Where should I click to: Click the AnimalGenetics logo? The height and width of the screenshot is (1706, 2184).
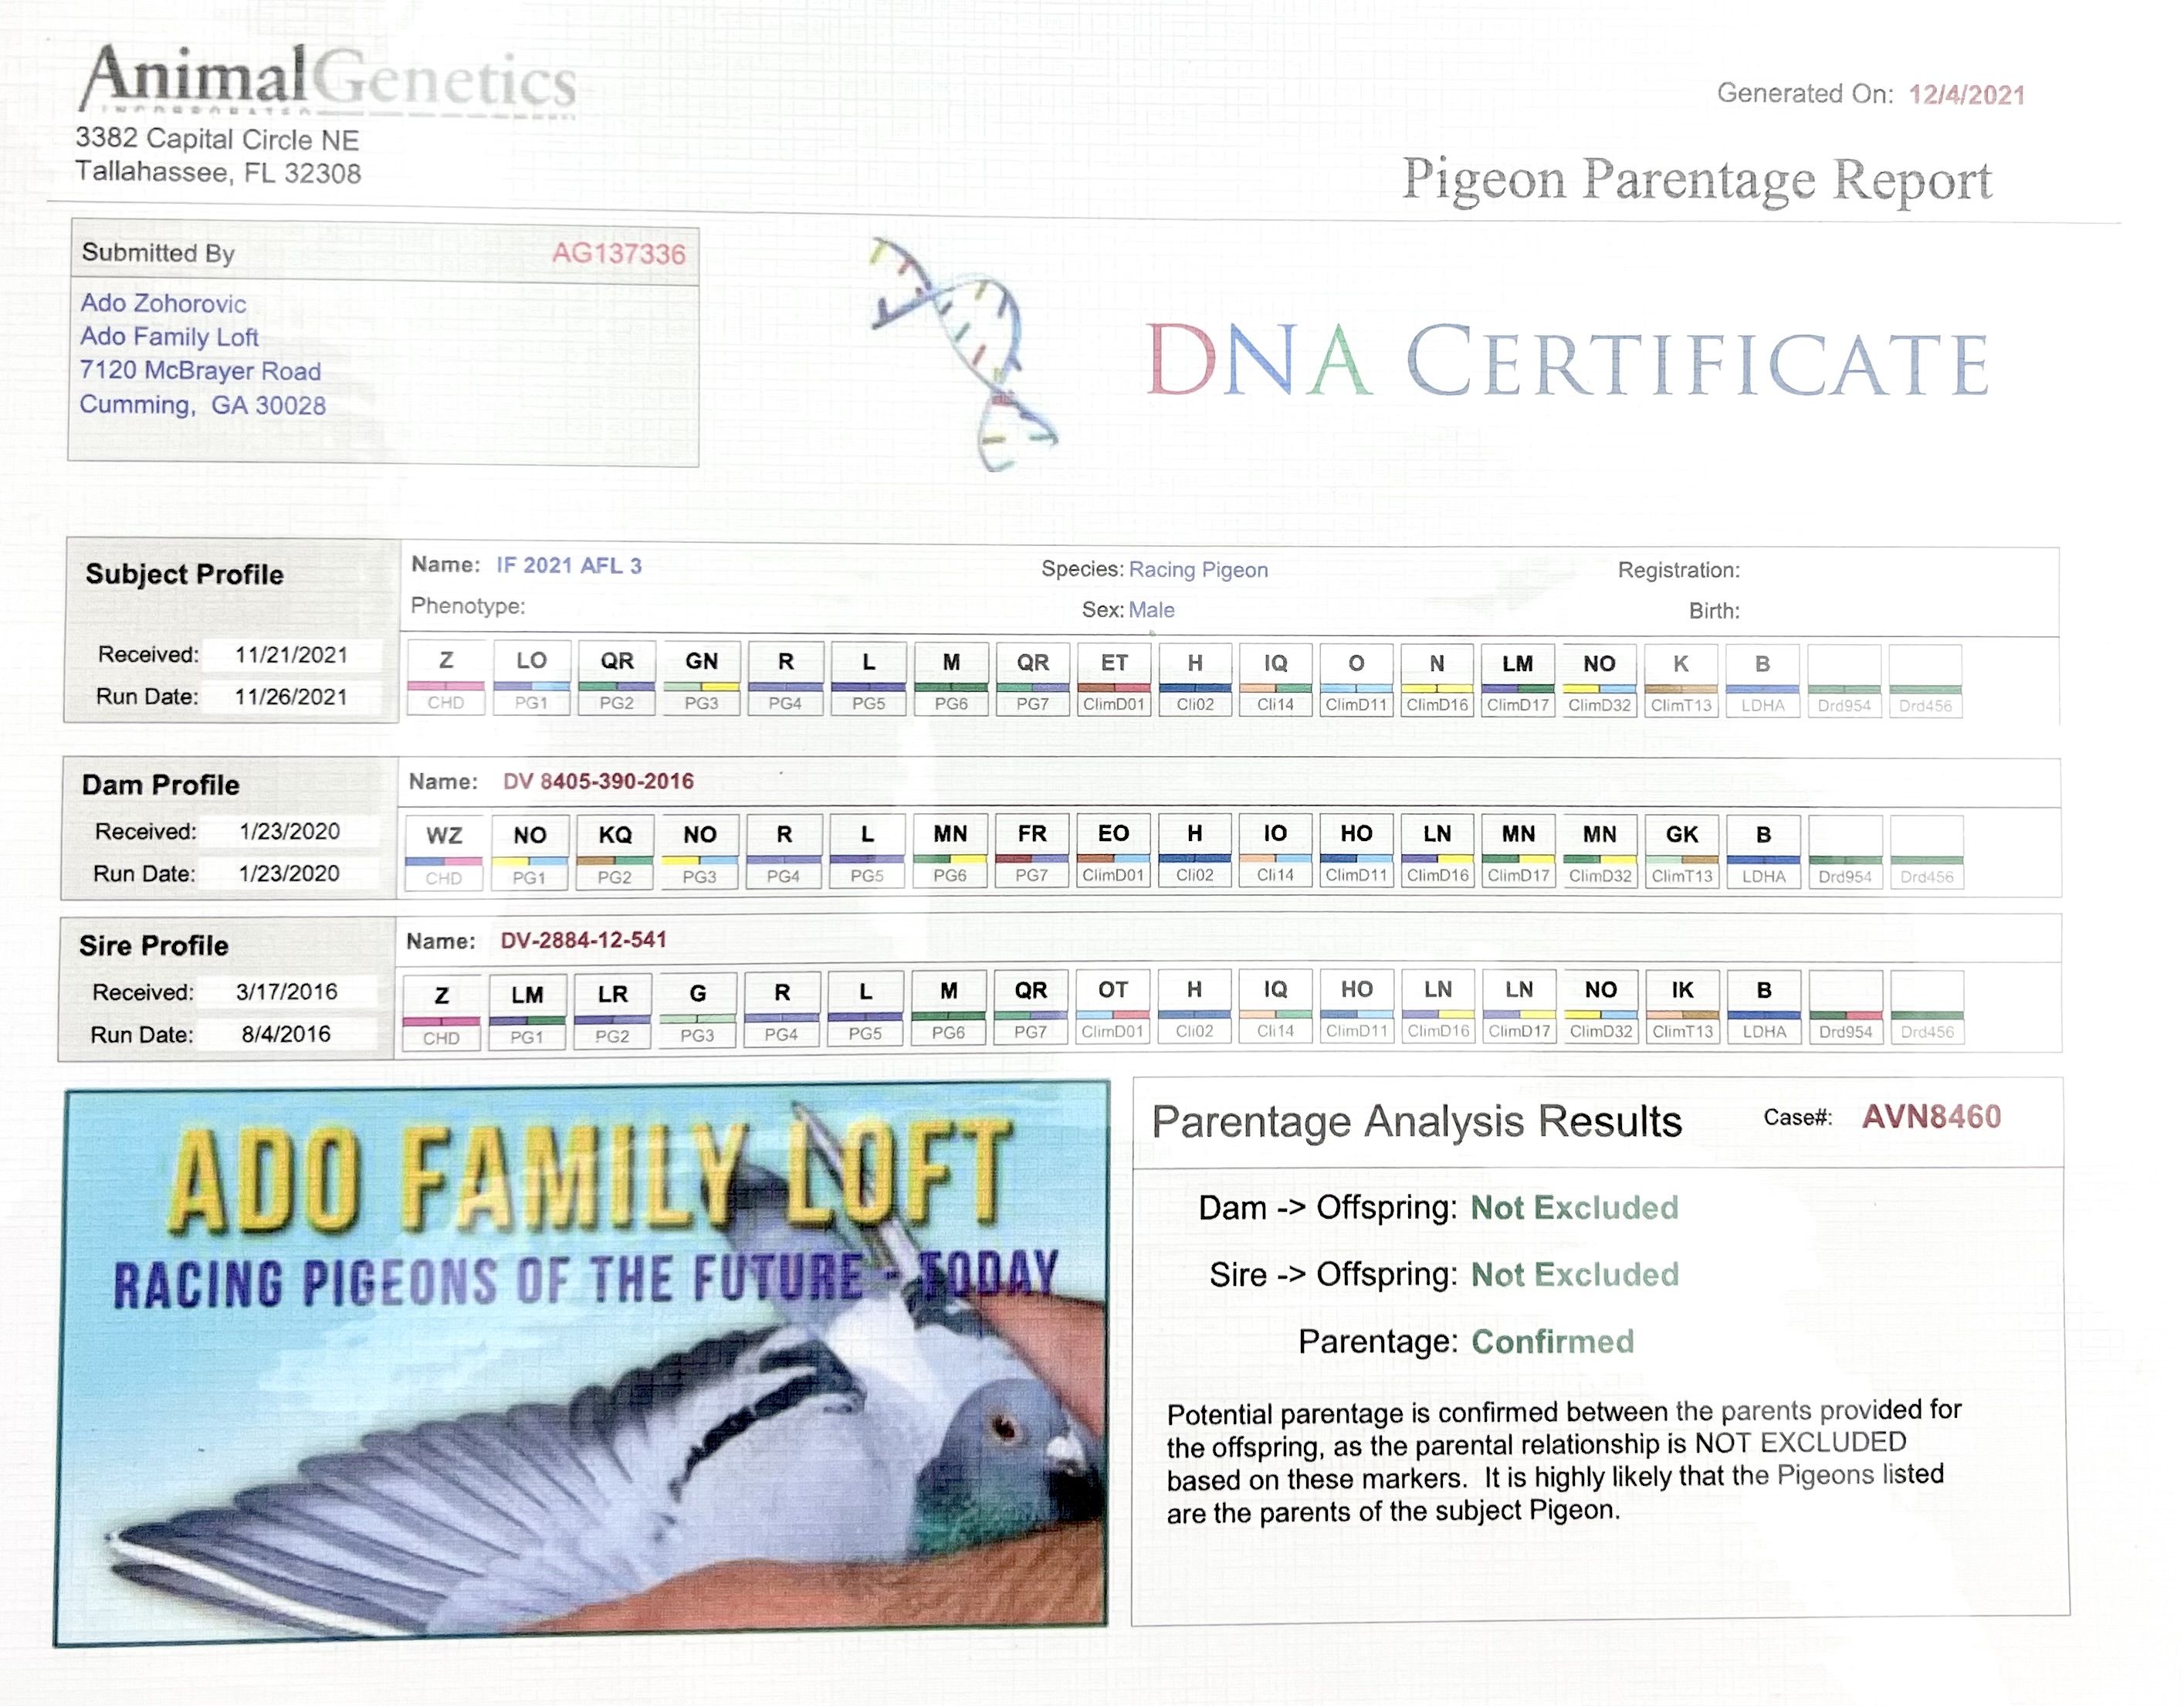[x=328, y=79]
